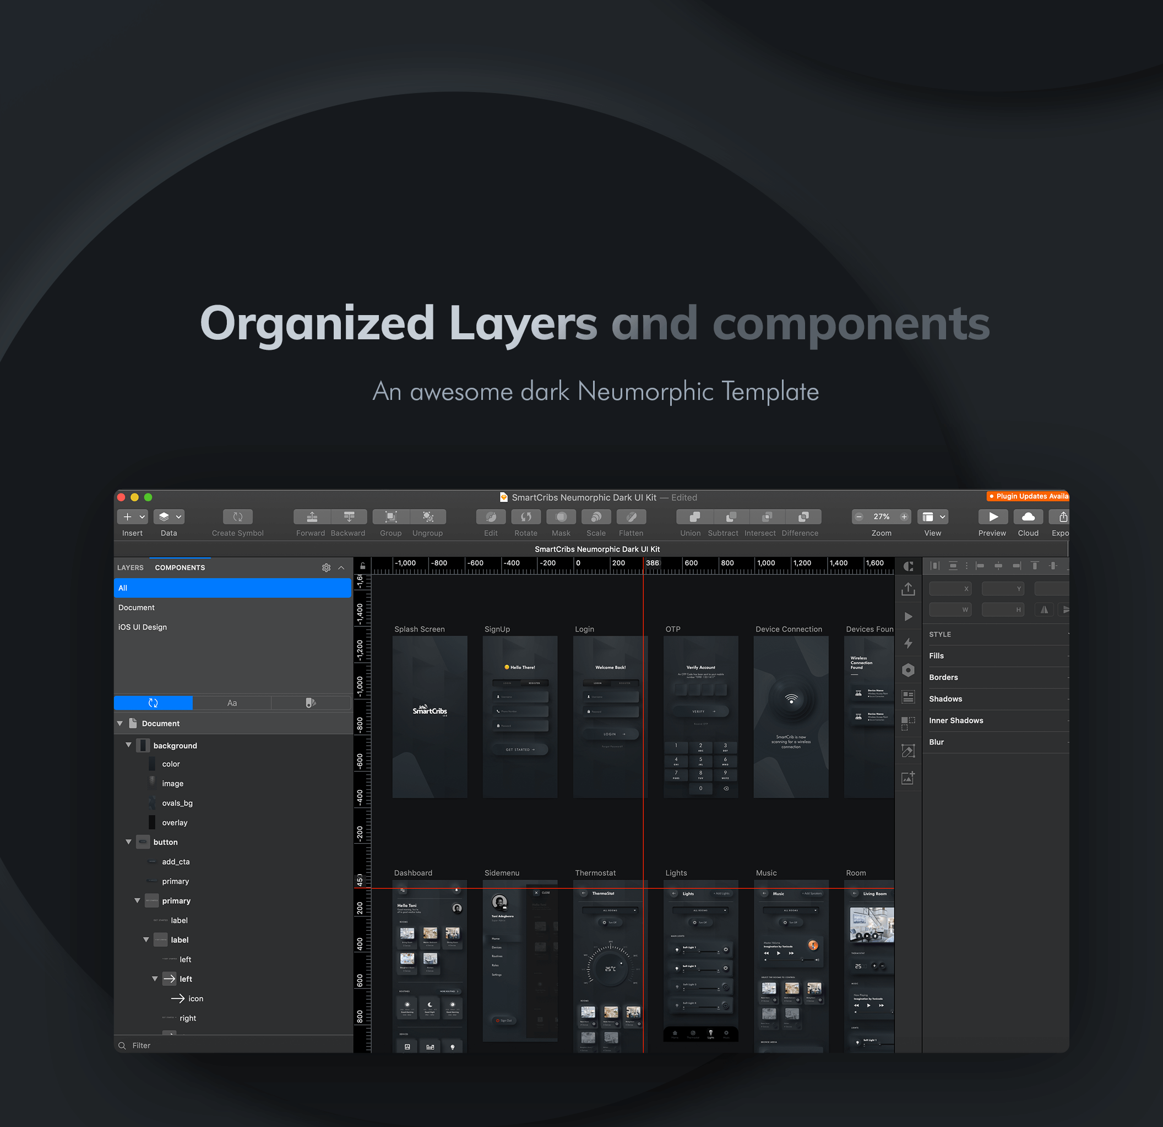This screenshot has height=1127, width=1163.
Task: Switch to text styles filter (Aa)
Action: coord(232,703)
